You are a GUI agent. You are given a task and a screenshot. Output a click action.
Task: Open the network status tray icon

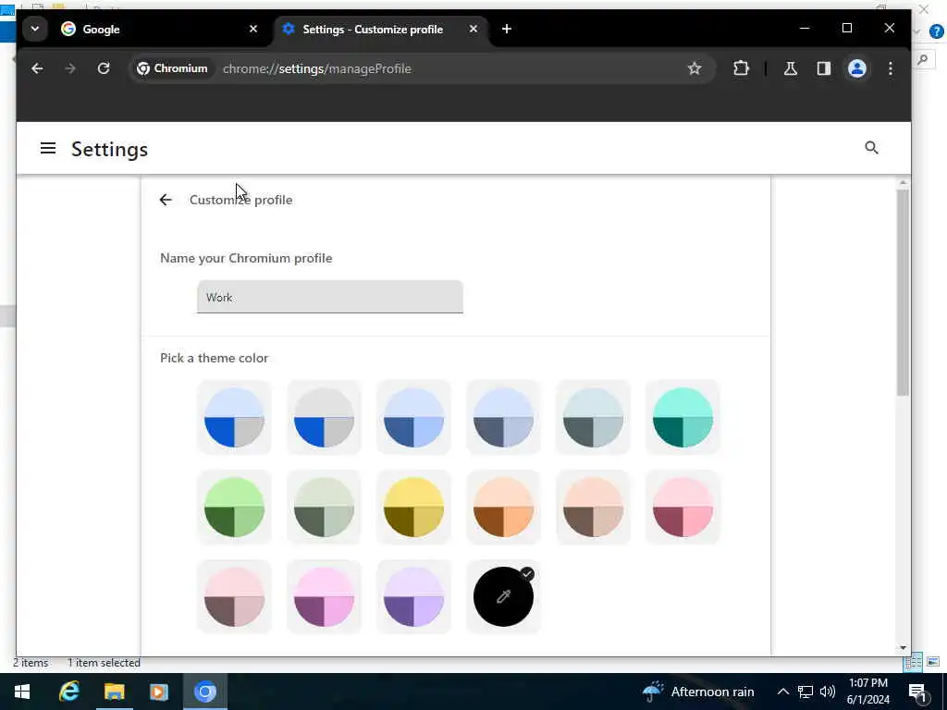pos(806,692)
